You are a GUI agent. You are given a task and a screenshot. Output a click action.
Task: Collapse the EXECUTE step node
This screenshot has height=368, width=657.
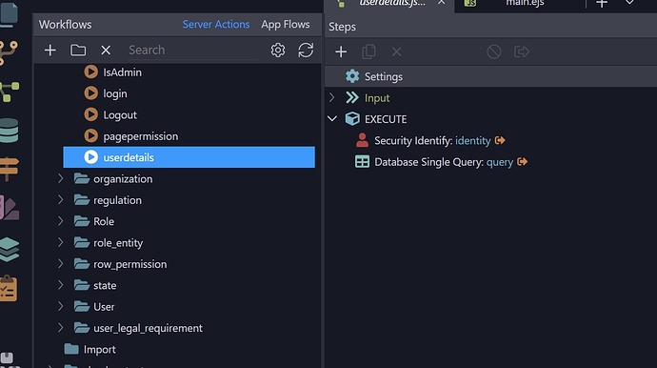332,119
